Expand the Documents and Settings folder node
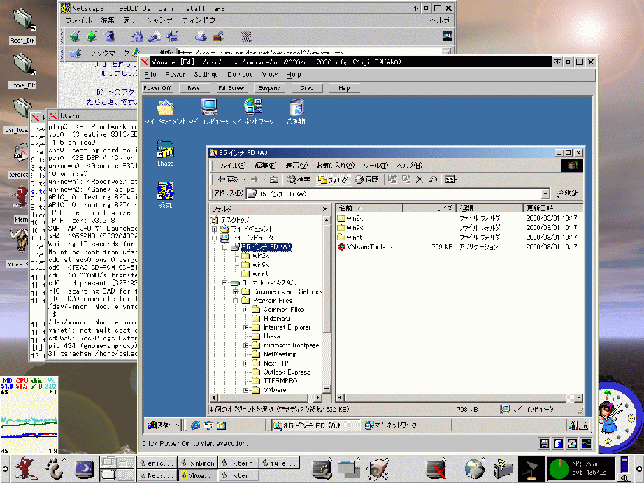Screen dimensions: 644x483 coord(236,291)
